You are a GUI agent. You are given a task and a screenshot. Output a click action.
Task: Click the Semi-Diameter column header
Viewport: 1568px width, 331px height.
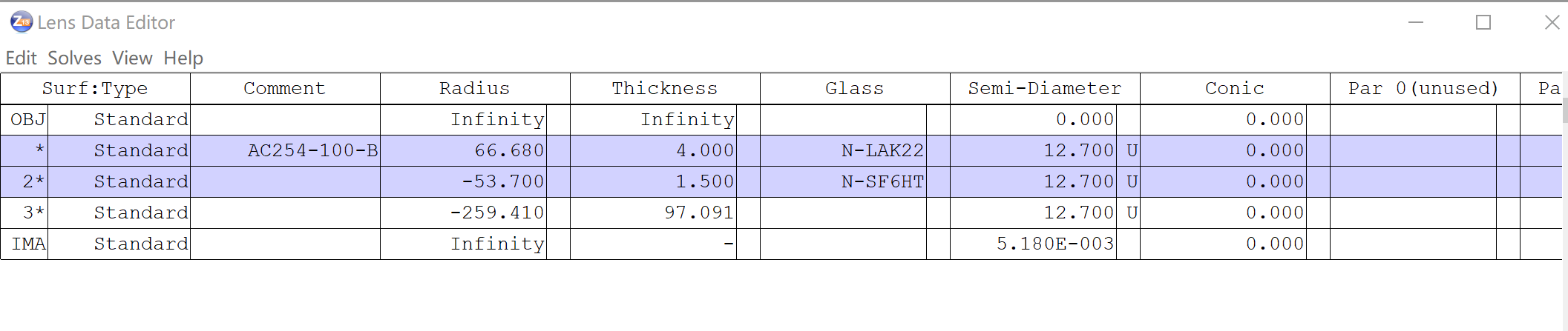click(x=1045, y=89)
